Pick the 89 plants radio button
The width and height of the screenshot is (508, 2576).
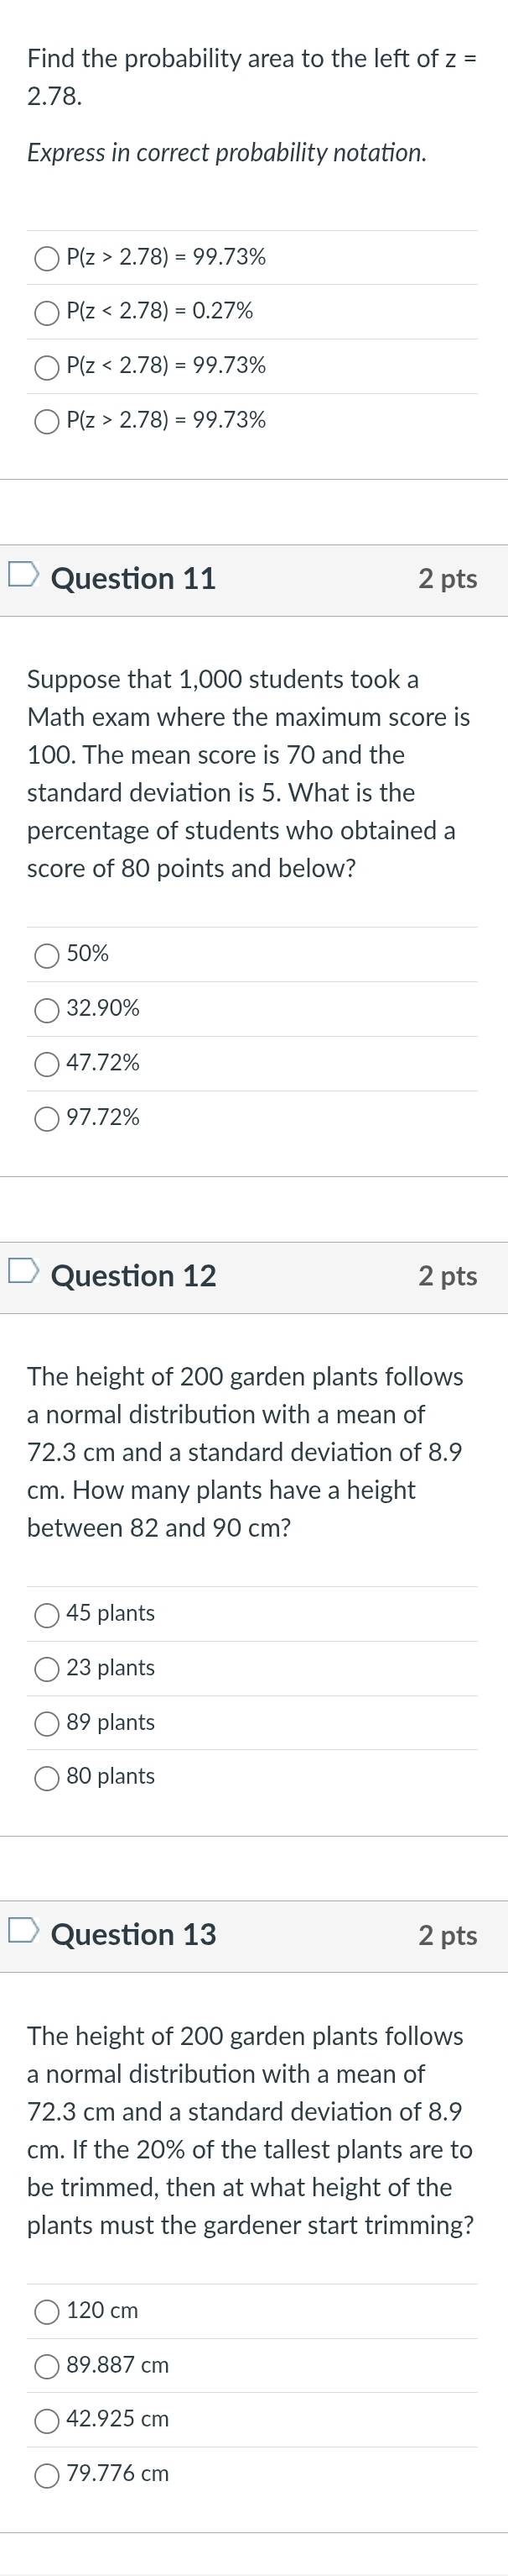coord(47,1724)
